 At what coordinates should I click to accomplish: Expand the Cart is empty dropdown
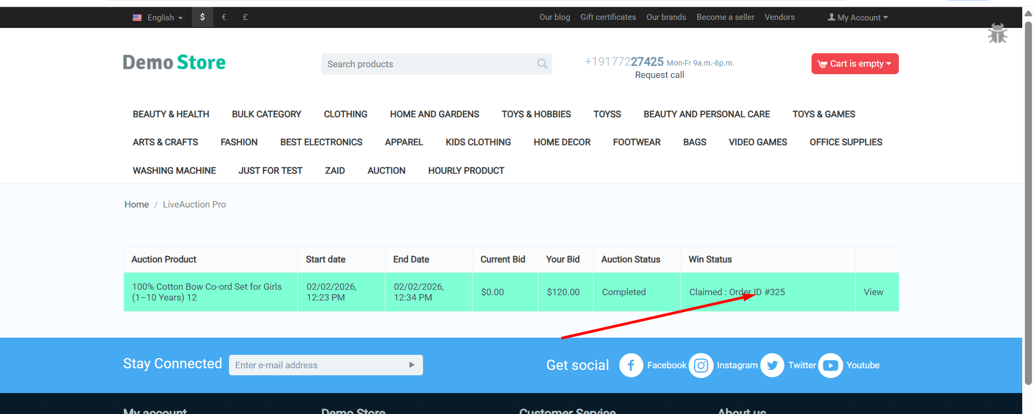[x=855, y=64]
